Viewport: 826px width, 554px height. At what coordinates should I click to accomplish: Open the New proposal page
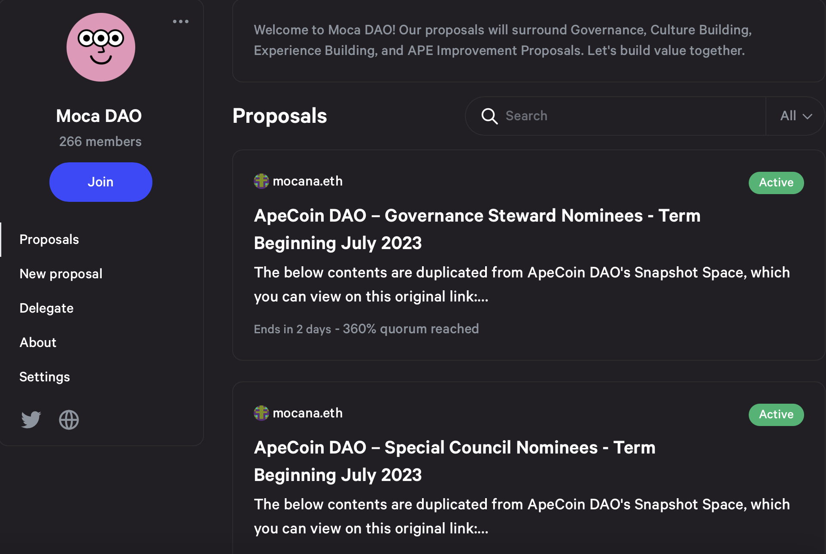point(61,274)
